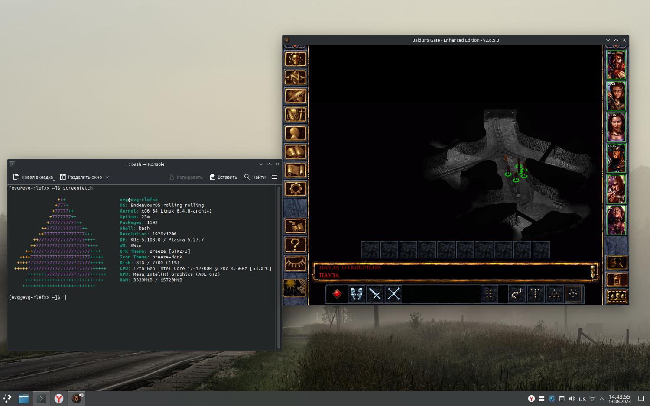The height and width of the screenshot is (406, 650).
Task: Click the skull Return to Game button
Action: [x=295, y=59]
